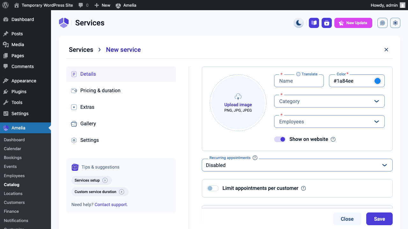408x229 pixels.
Task: Click the Show on website help icon
Action: point(333,139)
